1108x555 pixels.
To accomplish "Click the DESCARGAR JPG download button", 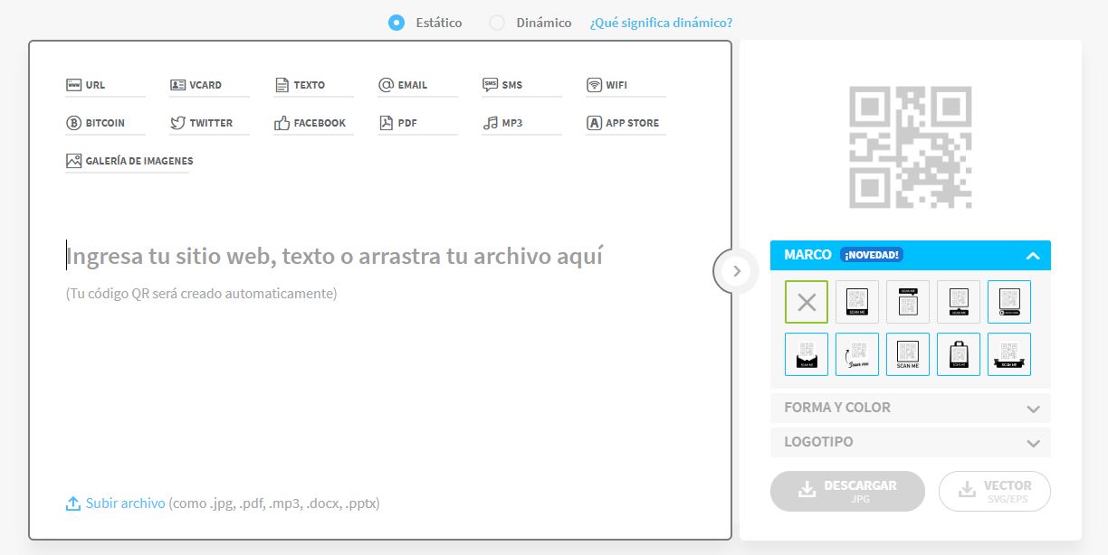I will [847, 491].
